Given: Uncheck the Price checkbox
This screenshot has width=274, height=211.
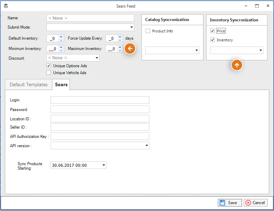Looking at the screenshot, I should (x=212, y=31).
